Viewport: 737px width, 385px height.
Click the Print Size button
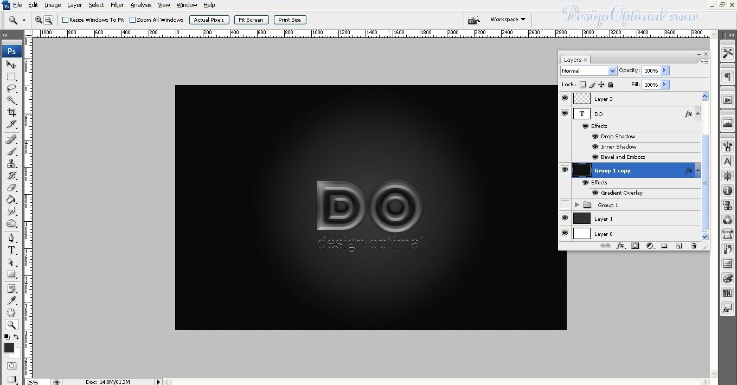point(290,20)
